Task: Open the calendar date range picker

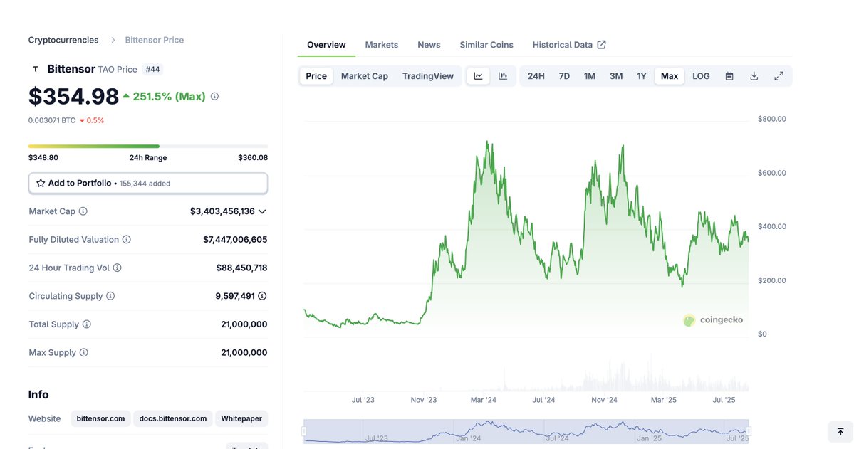Action: pos(729,76)
